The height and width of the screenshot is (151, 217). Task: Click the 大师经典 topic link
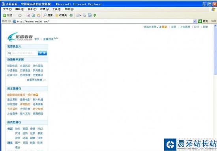25,109
